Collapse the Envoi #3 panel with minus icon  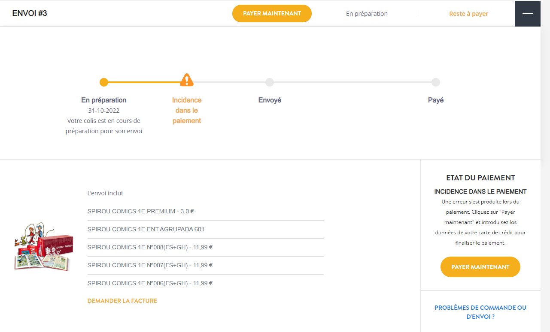tap(527, 14)
